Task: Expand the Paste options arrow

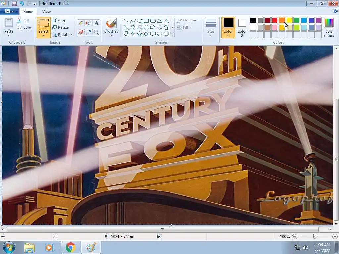Action: tap(9, 36)
